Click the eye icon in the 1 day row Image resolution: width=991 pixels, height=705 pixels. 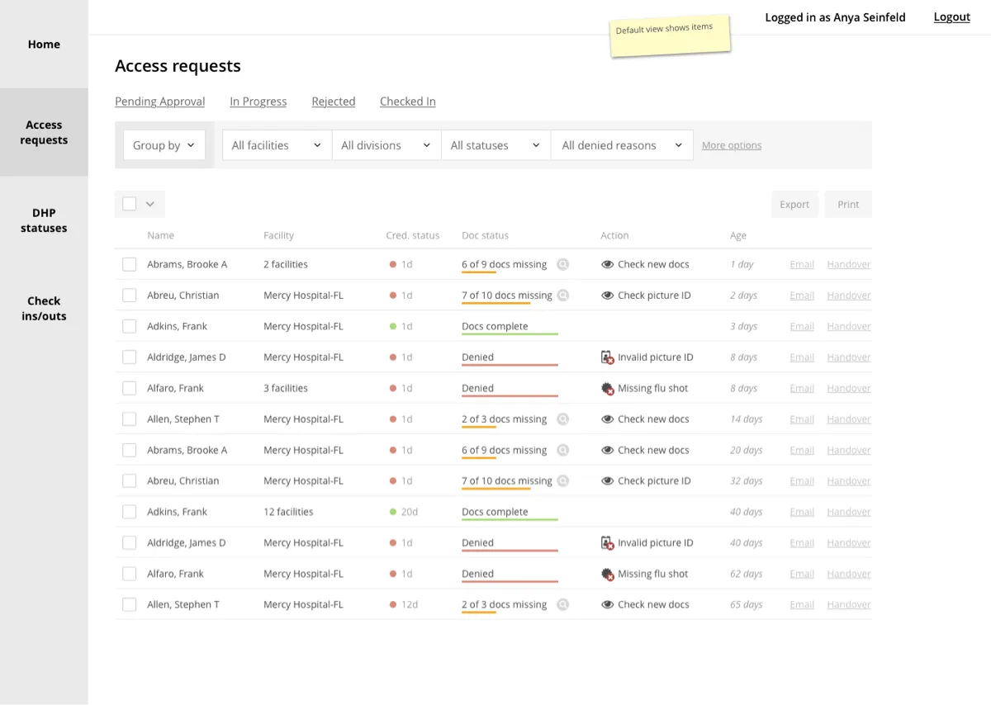pyautogui.click(x=608, y=265)
